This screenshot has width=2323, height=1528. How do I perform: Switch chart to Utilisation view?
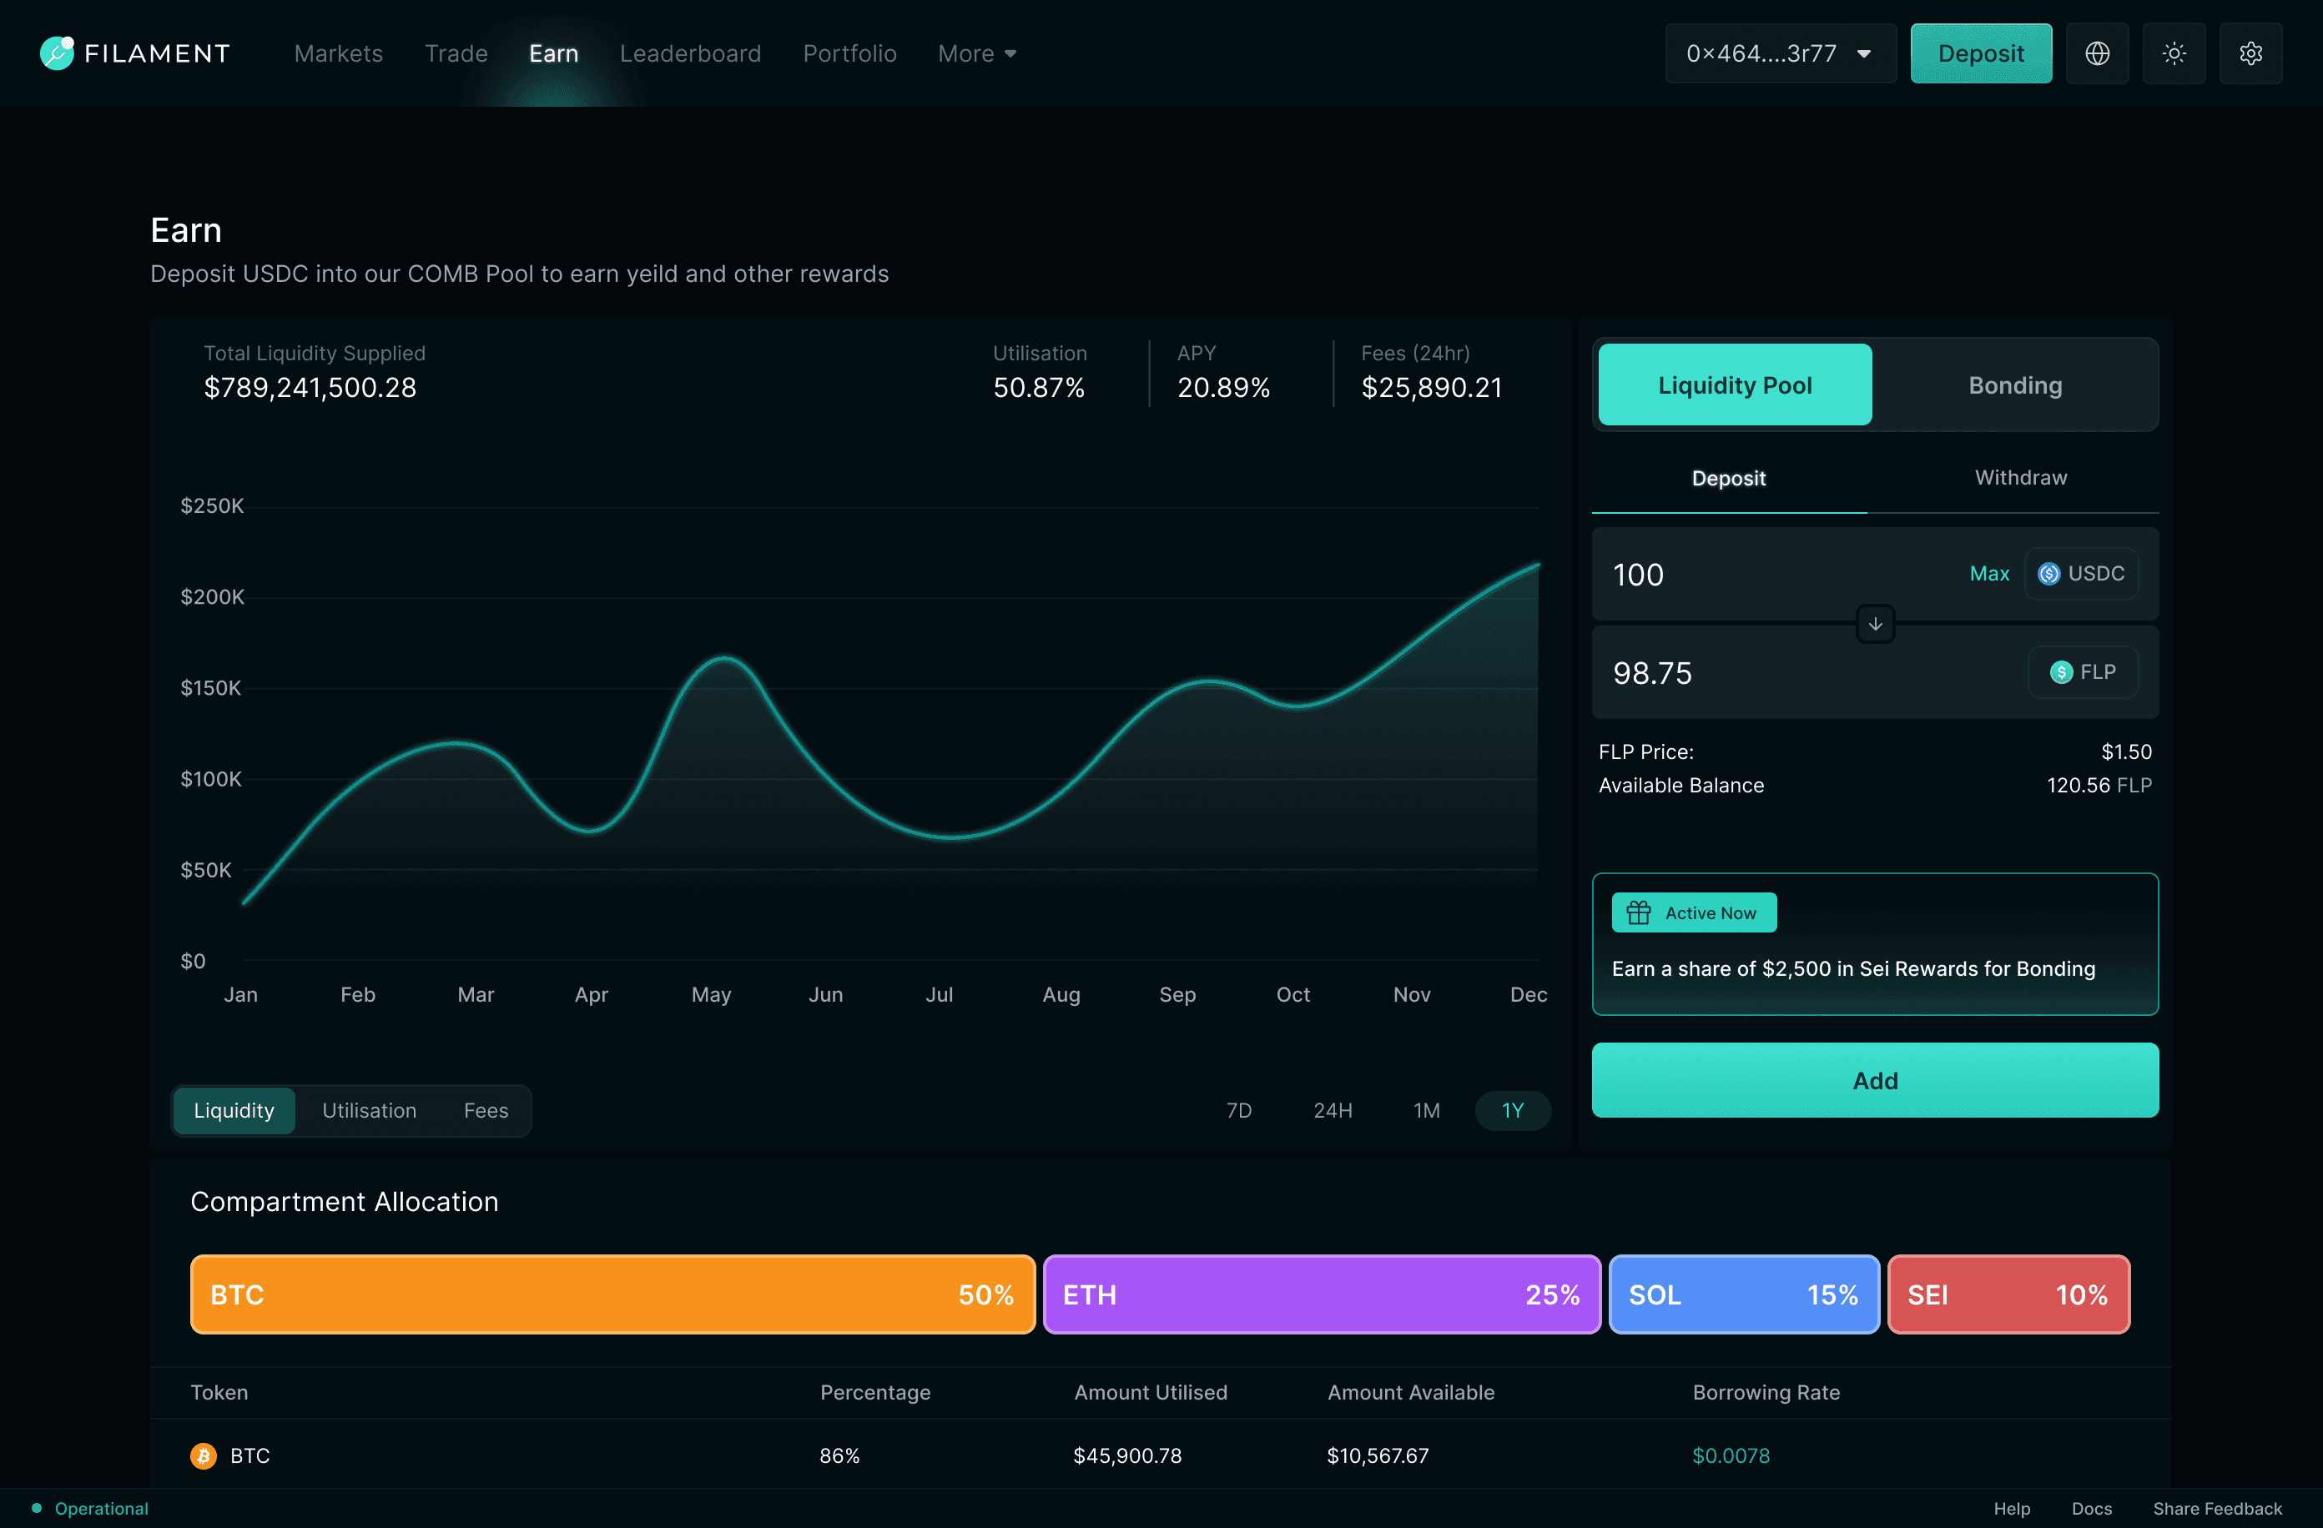369,1110
